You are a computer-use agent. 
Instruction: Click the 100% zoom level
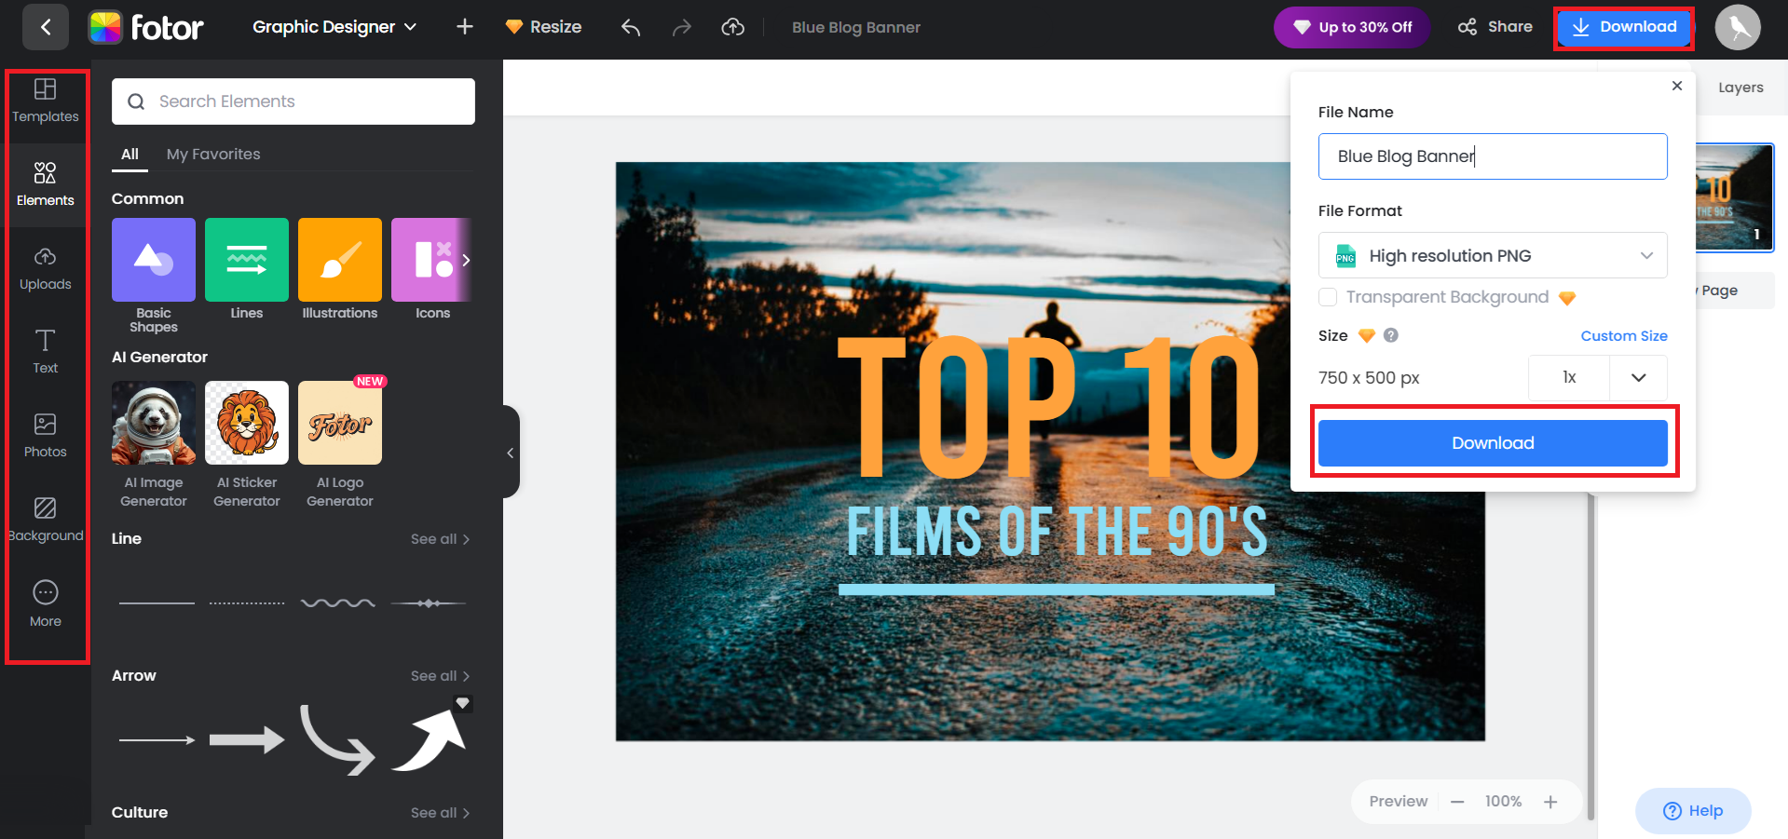click(1504, 802)
